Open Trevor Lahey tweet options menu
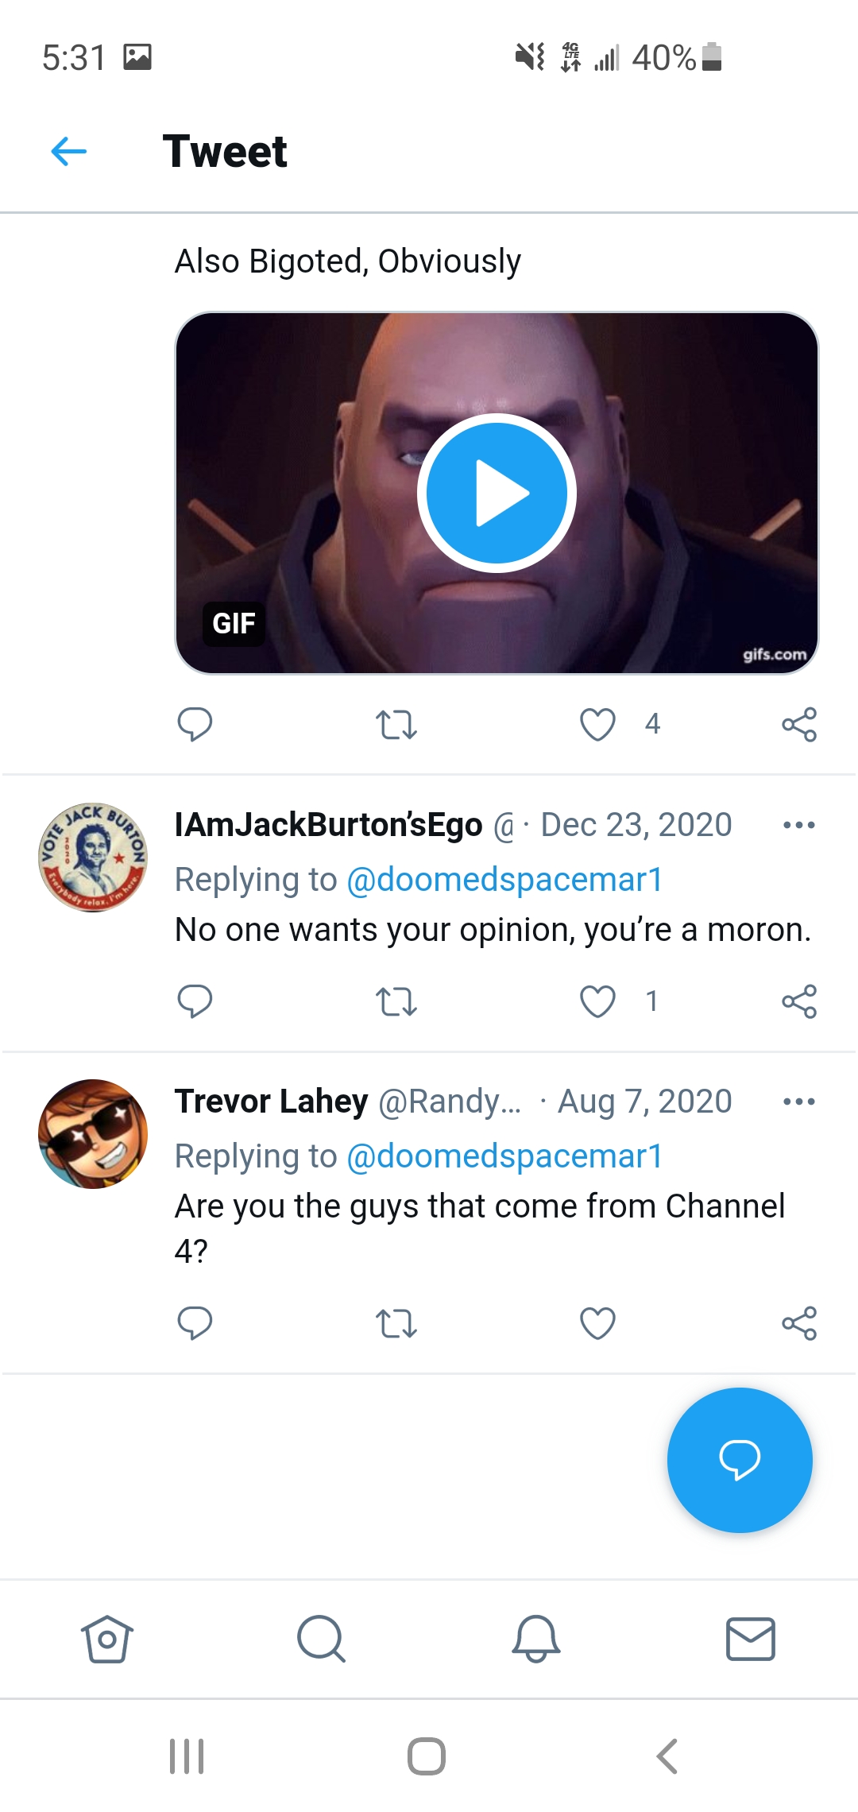Screen dimensions: 858x1812 tap(798, 1102)
